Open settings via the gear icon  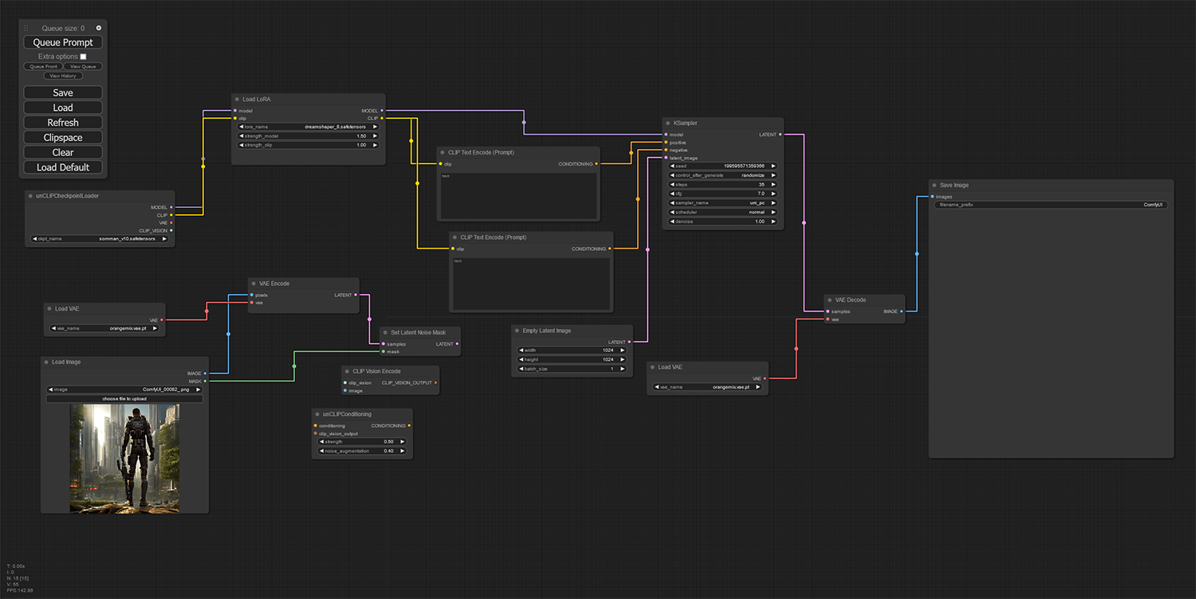[99, 28]
